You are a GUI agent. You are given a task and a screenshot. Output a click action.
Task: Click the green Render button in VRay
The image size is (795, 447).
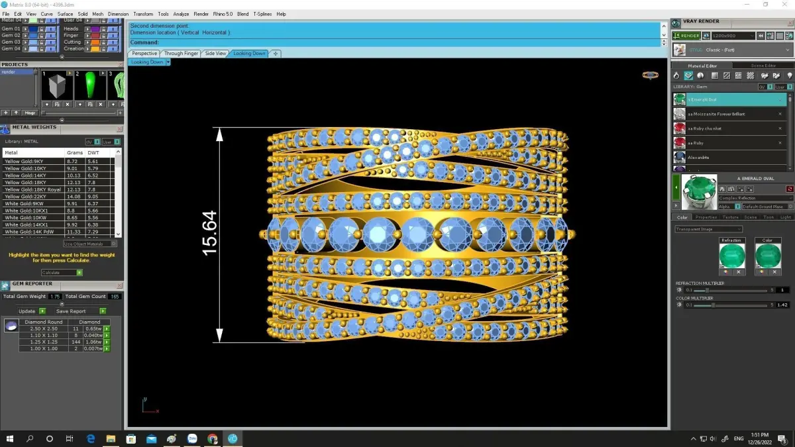coord(686,36)
